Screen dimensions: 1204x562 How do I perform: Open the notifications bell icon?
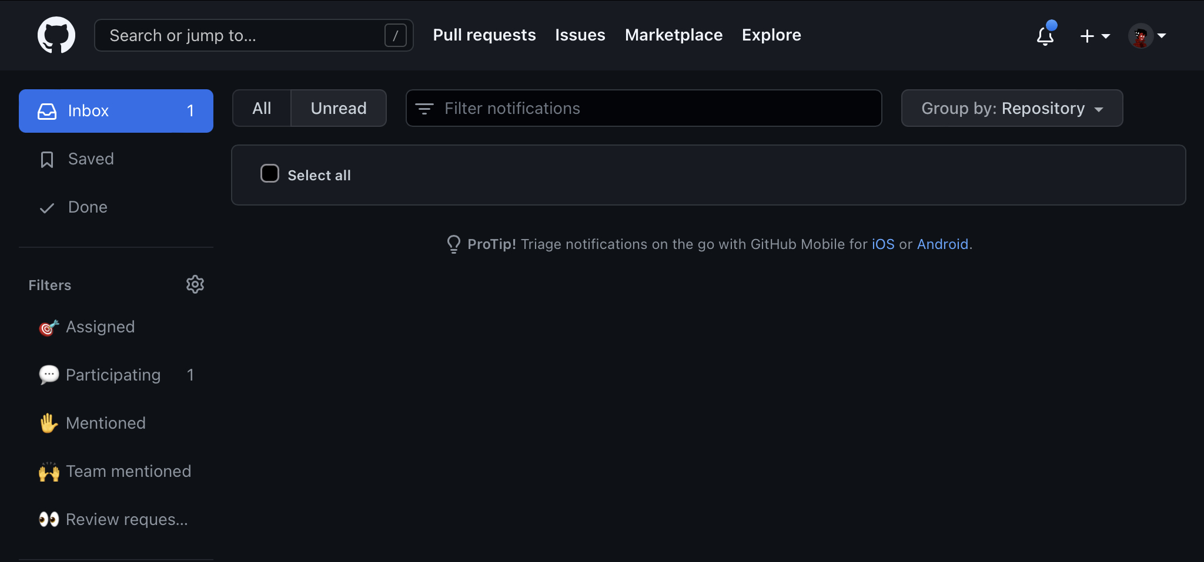[1045, 36]
